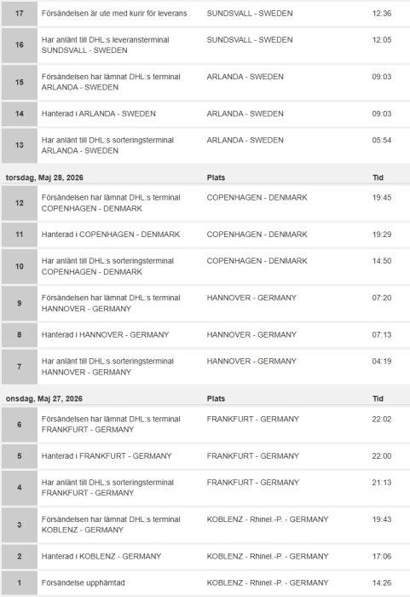Image resolution: width=410 pixels, height=597 pixels.
Task: Select the 22:02 FRANKFURT time entry
Action: click(382, 420)
